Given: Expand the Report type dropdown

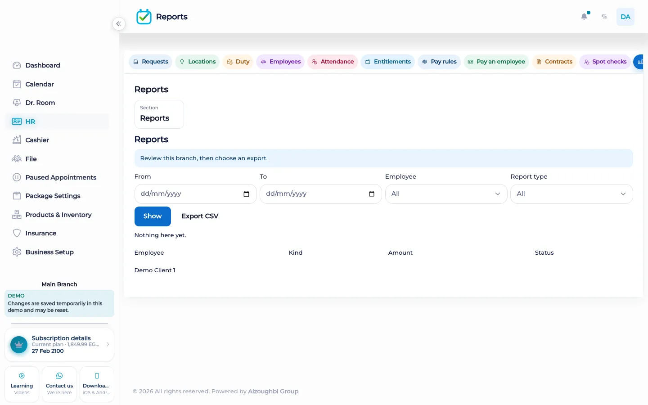Looking at the screenshot, I should click(571, 194).
